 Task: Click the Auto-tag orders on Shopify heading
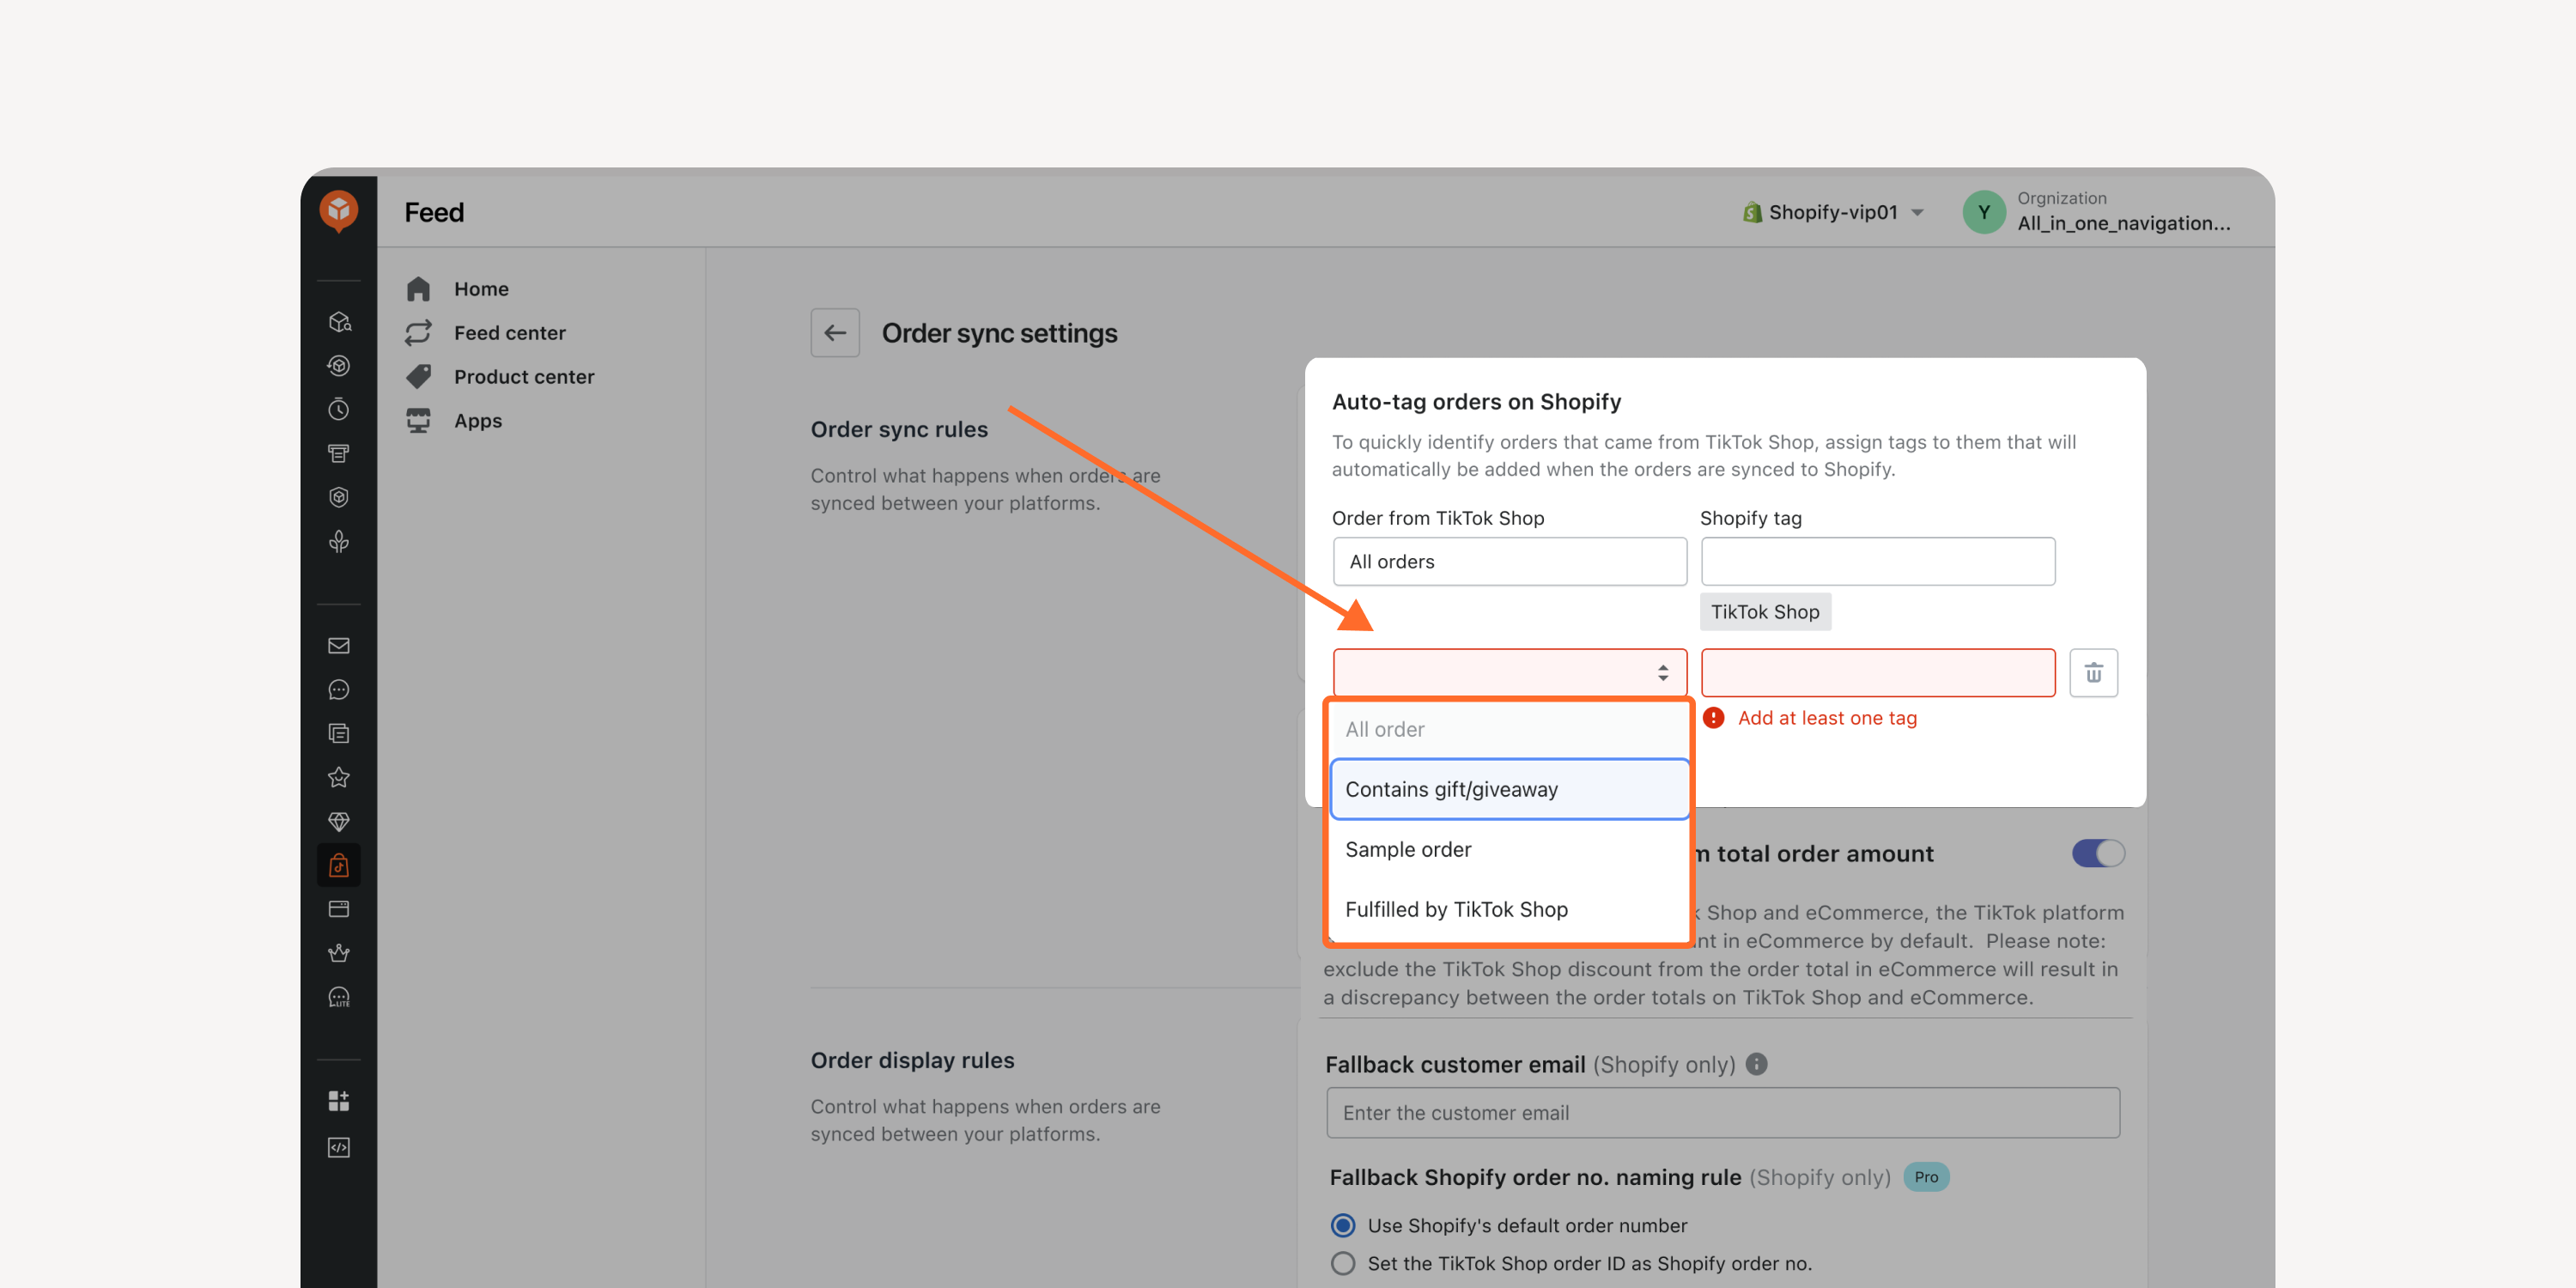[1476, 402]
